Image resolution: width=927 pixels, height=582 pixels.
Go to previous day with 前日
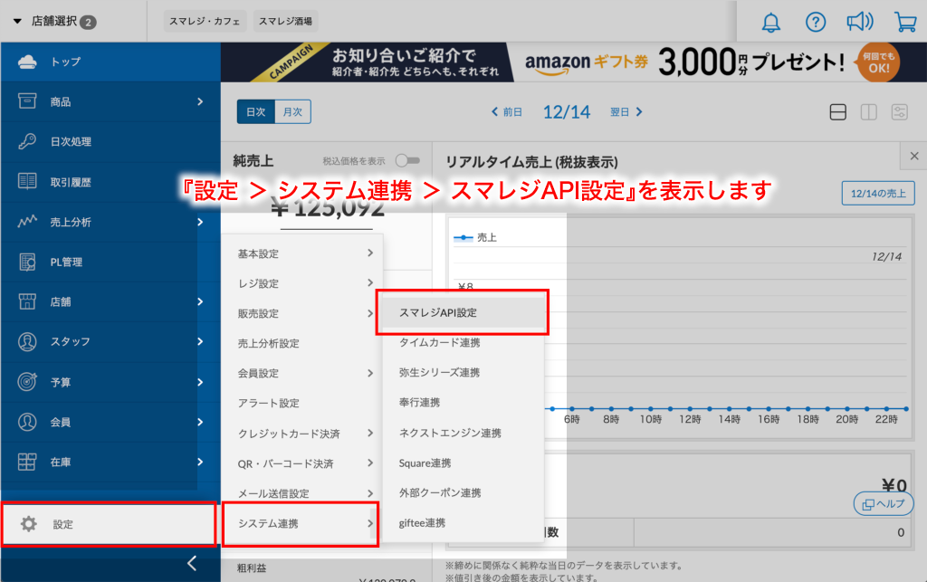pos(507,111)
